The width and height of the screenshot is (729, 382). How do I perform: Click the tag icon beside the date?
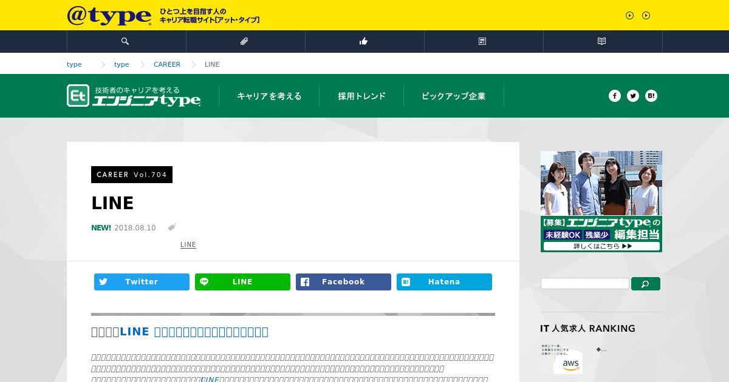pos(172,227)
